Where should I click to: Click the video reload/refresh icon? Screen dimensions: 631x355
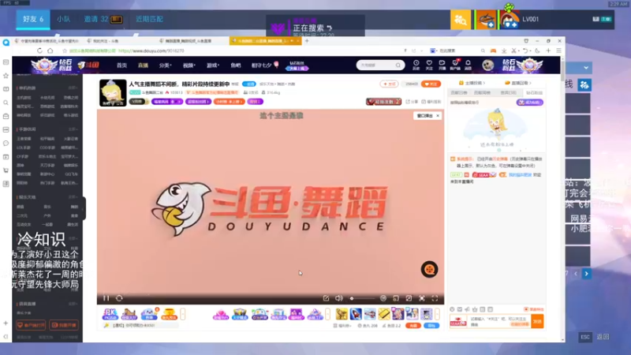point(119,298)
